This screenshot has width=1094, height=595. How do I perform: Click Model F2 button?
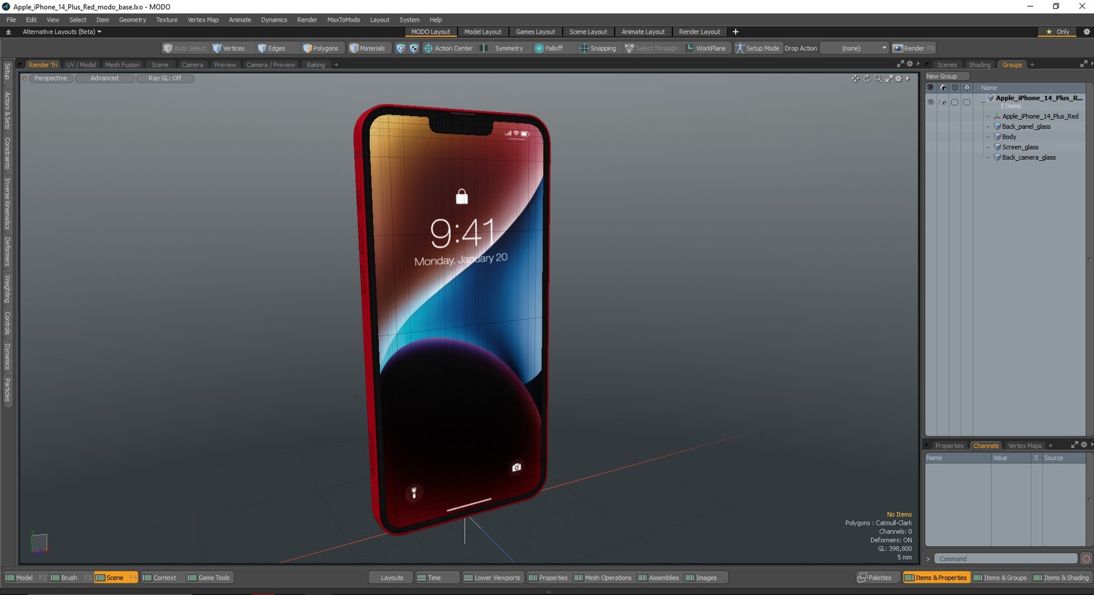pyautogui.click(x=26, y=577)
